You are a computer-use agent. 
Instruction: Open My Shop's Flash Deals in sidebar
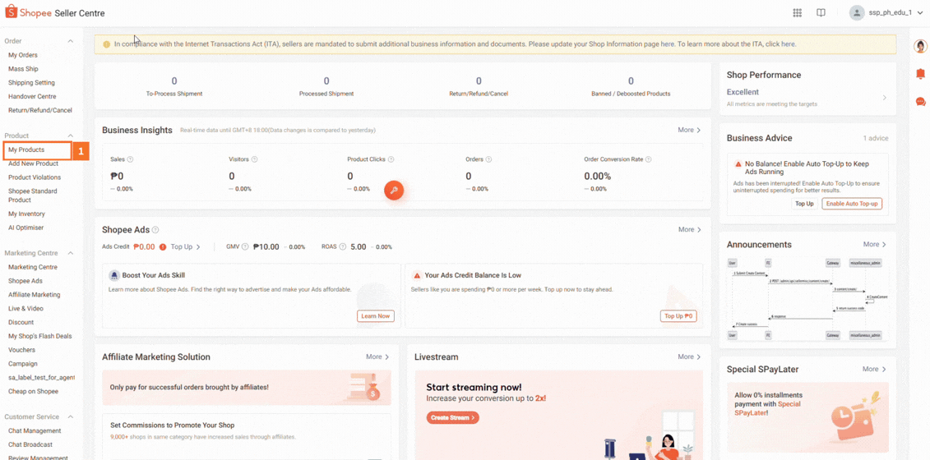[39, 336]
